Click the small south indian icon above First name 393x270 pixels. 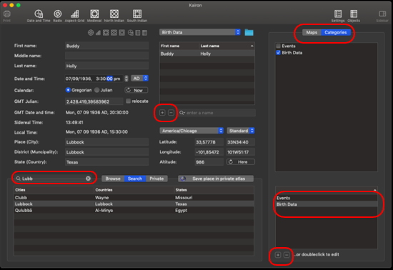[121, 33]
